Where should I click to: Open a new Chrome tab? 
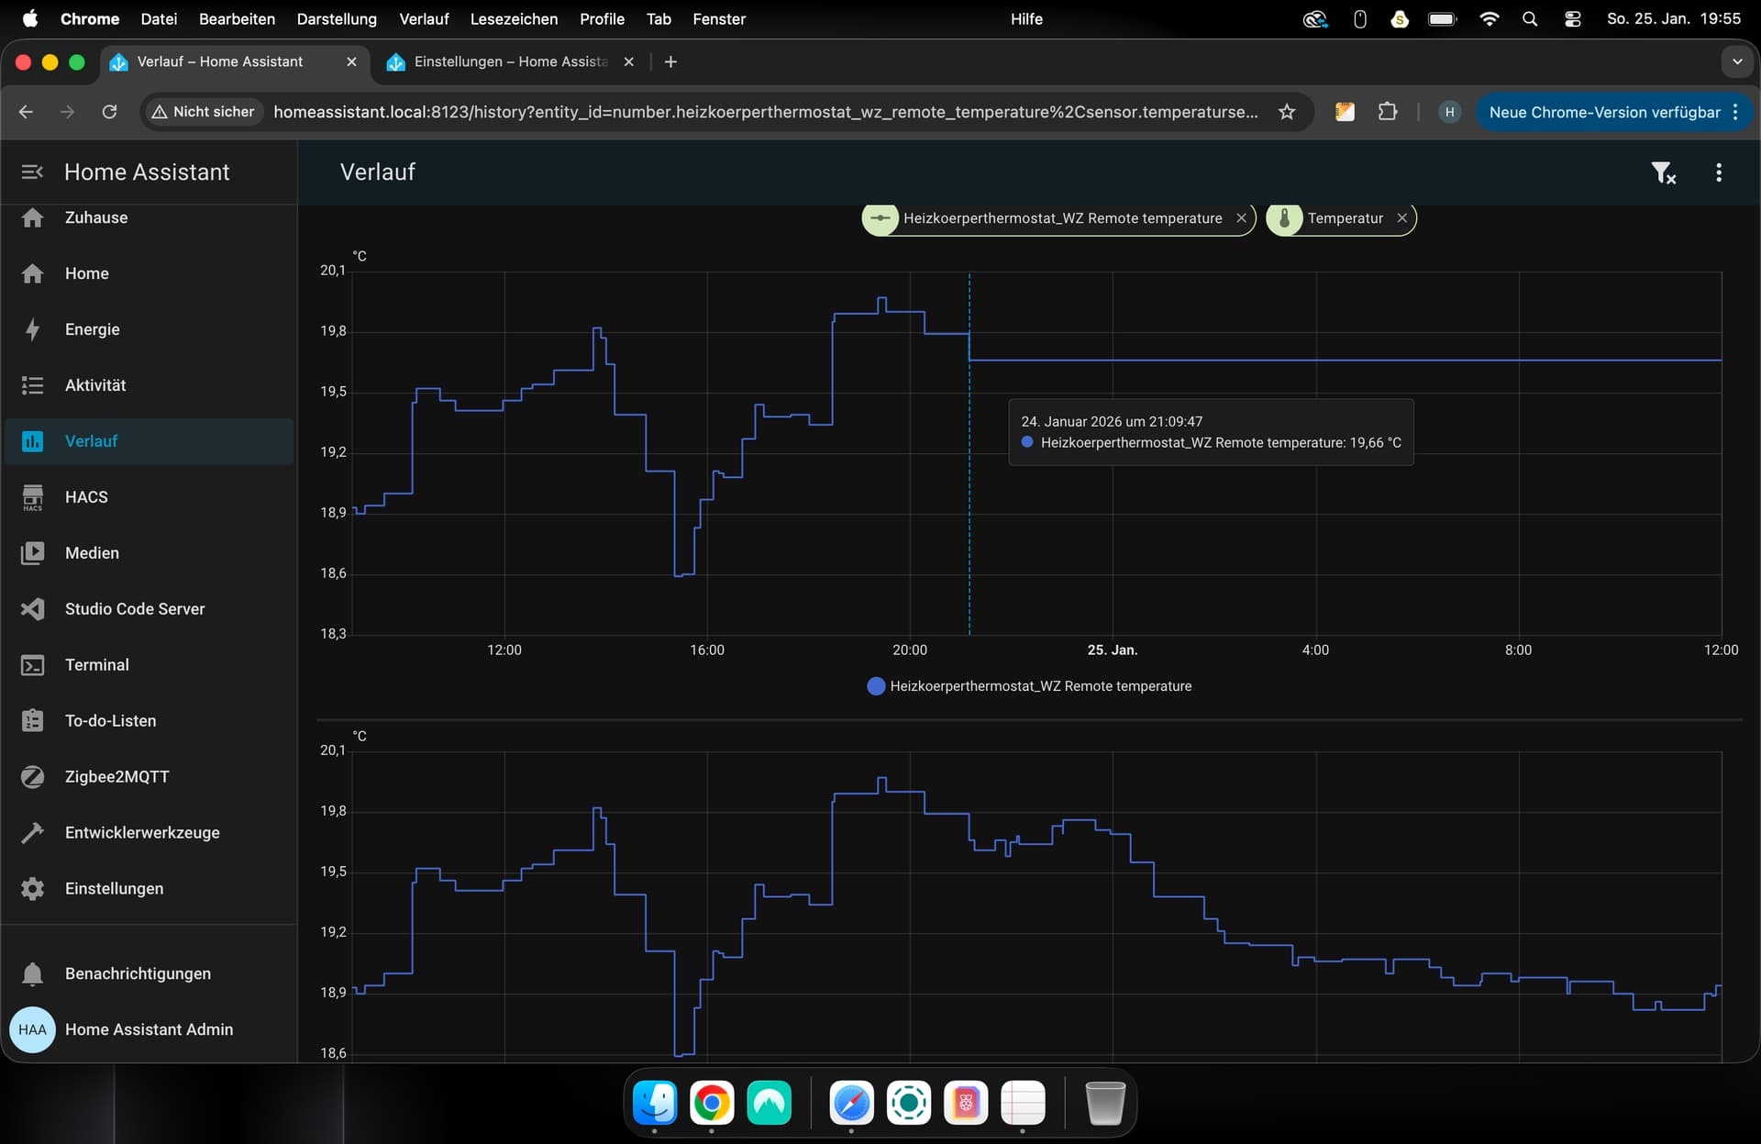[x=670, y=61]
